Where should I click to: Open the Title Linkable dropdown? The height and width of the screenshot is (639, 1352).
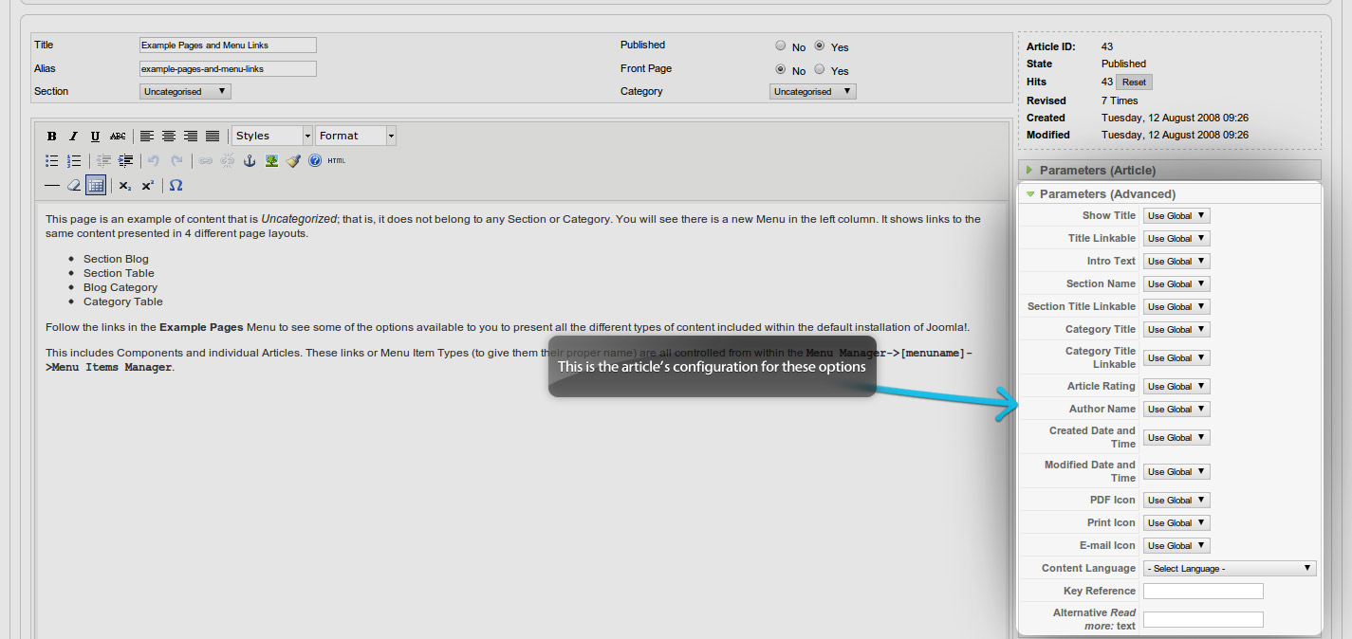point(1176,239)
